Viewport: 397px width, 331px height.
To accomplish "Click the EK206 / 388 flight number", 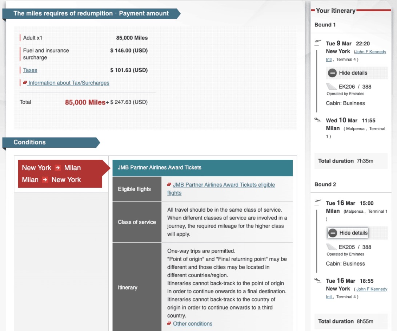I will click(355, 87).
